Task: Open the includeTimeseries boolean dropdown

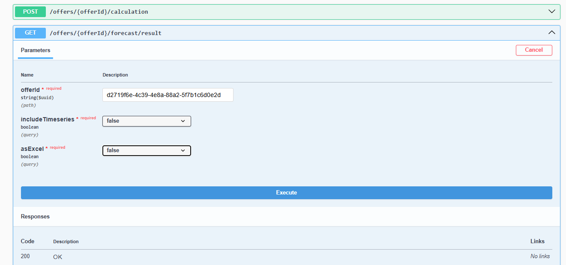Action: (147, 121)
